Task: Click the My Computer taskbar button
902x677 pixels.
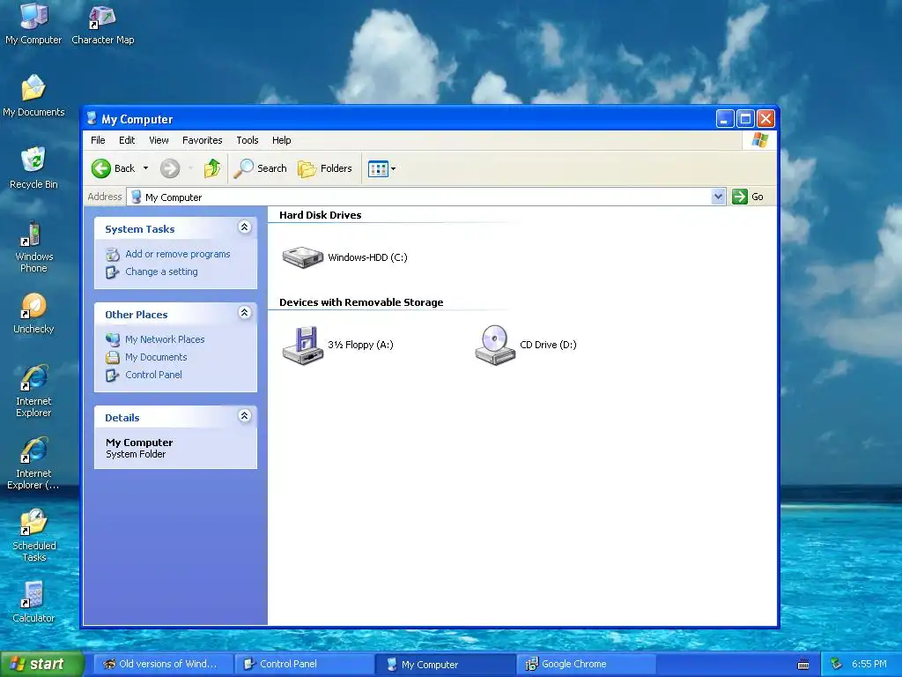Action: tap(445, 665)
